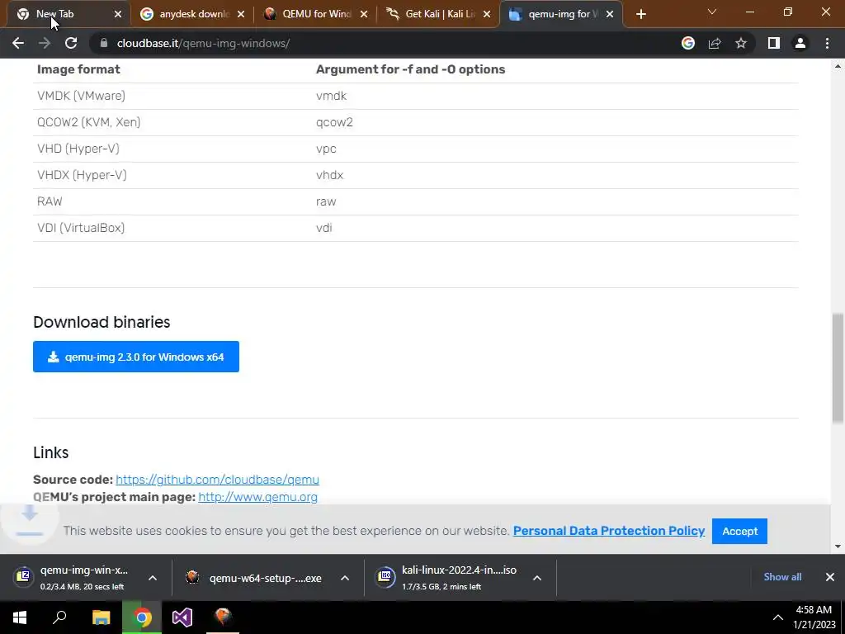Open the Chrome profile menu
Image resolution: width=845 pixels, height=634 pixels.
(x=800, y=43)
